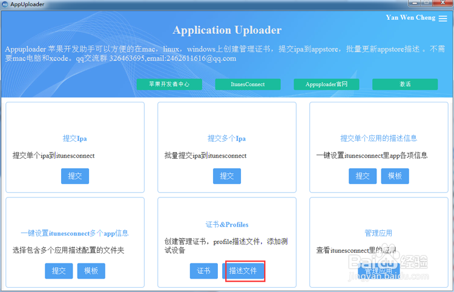
Task: Open the ItunesConnect button
Action: [x=248, y=84]
